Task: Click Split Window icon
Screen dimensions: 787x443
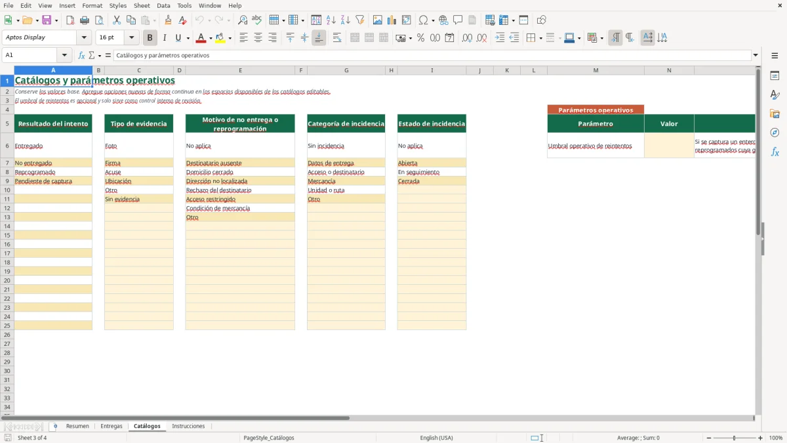Action: (524, 20)
